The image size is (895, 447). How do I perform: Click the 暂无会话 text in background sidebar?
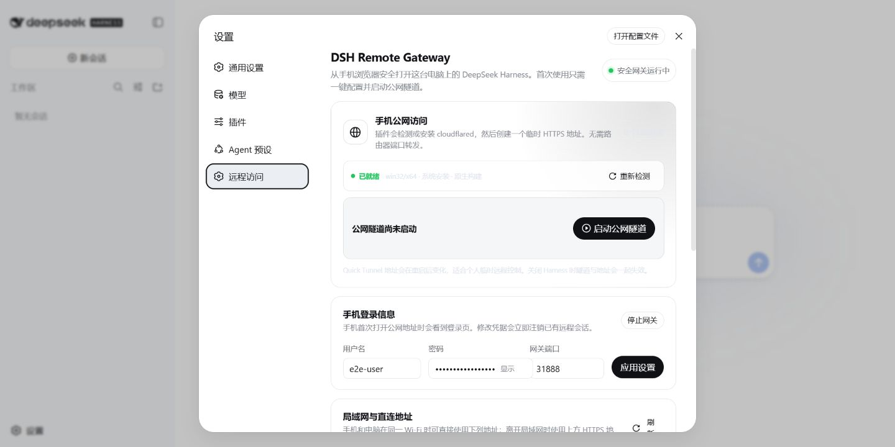31,116
